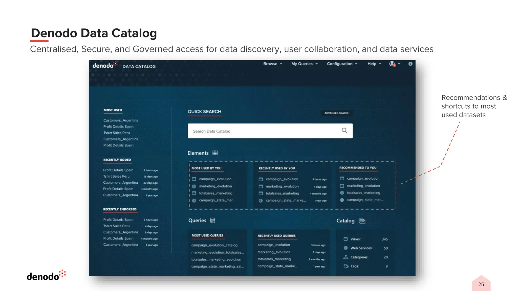Open campaign_evolution_catalog in Most Used Queries
Viewport: 518px width, 291px height.
point(214,245)
